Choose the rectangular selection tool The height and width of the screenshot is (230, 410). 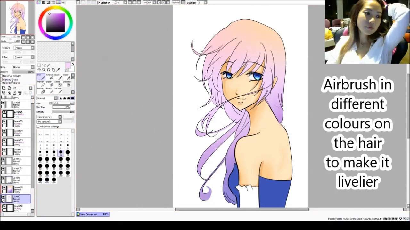click(x=39, y=65)
